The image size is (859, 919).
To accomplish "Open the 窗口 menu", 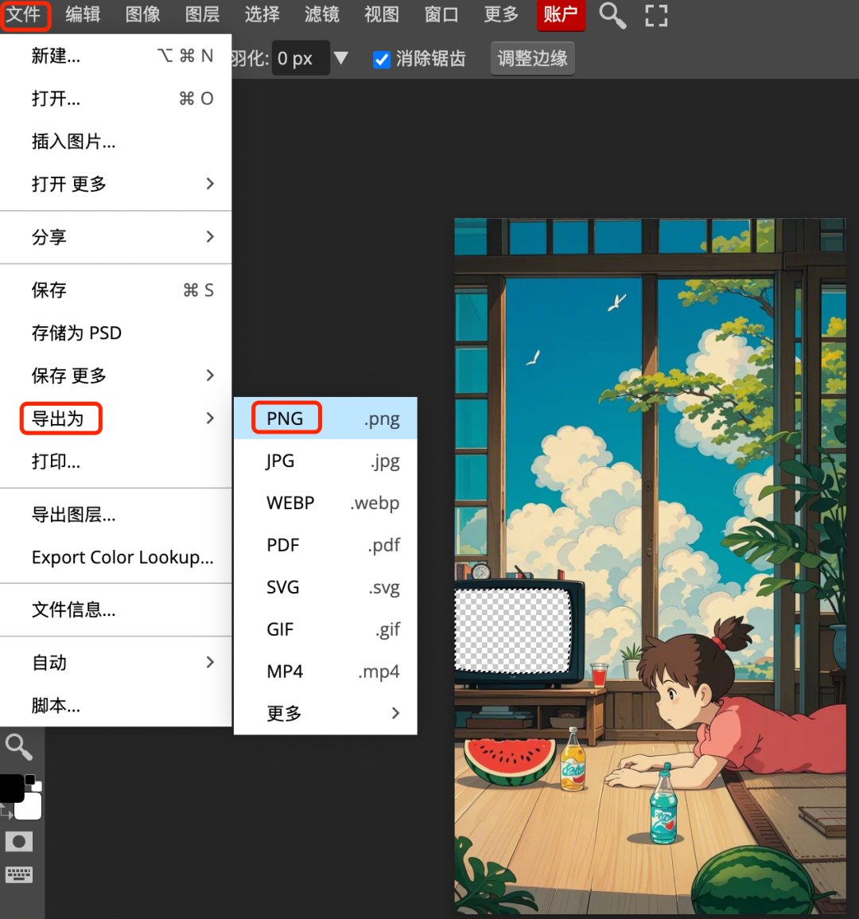I will [441, 14].
